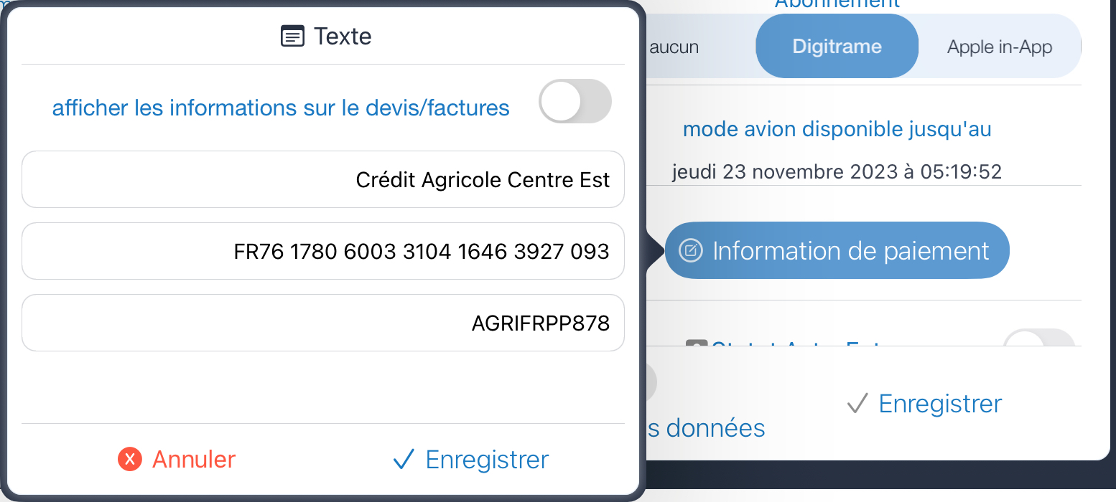Click the mode avion disponible jusqu'au link
The width and height of the screenshot is (1116, 502).
point(837,129)
